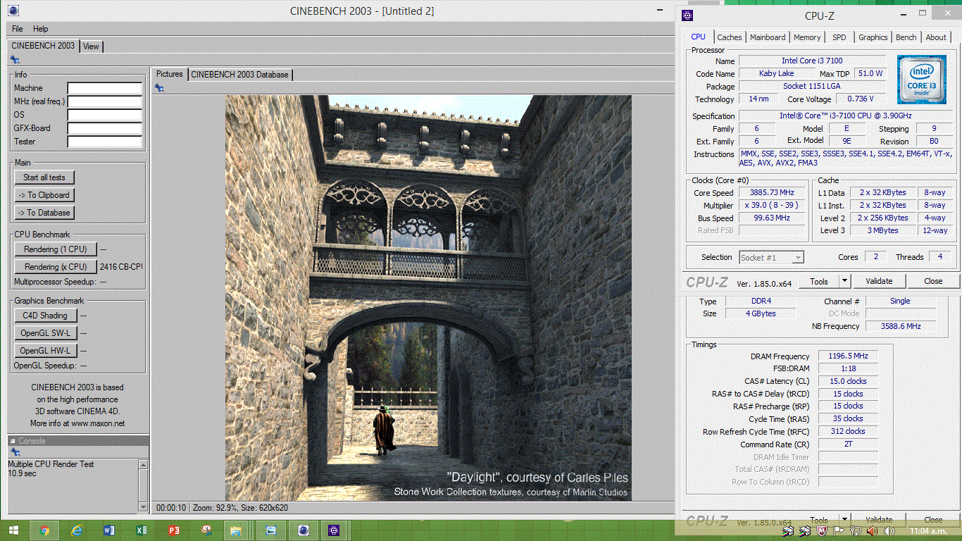Click the CINEBENCH app icon in title bar

click(x=13, y=11)
